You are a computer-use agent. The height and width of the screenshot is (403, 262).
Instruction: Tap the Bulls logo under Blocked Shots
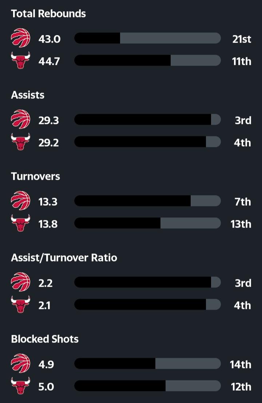(x=20, y=386)
